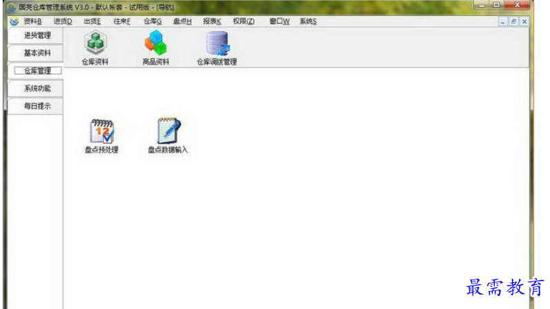Launch the 盘点预处理 calendar icon

pos(101,136)
